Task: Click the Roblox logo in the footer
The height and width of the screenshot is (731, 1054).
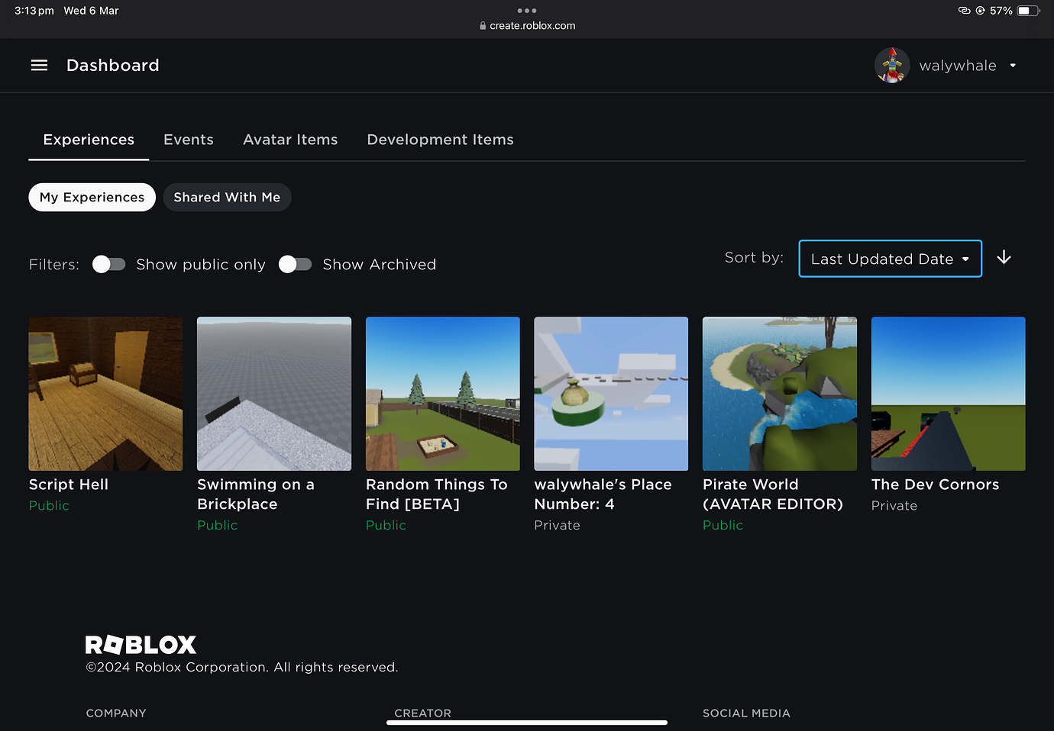Action: tap(141, 645)
